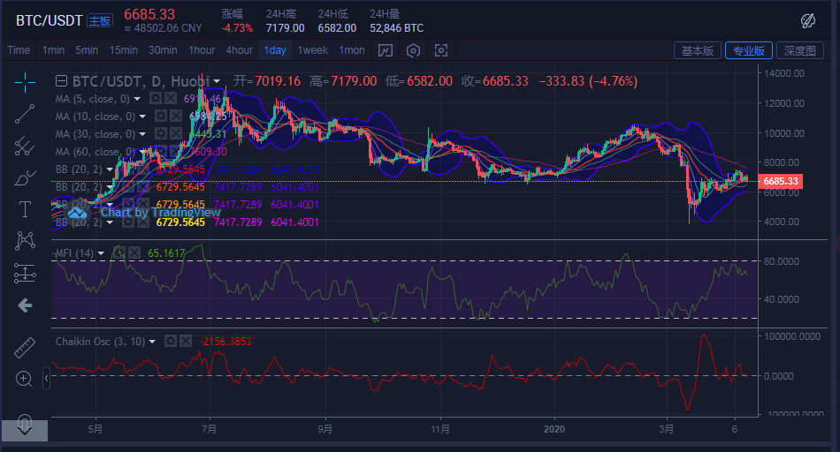The height and width of the screenshot is (452, 840).
Task: Switch to 5min interval
Action: coord(87,50)
